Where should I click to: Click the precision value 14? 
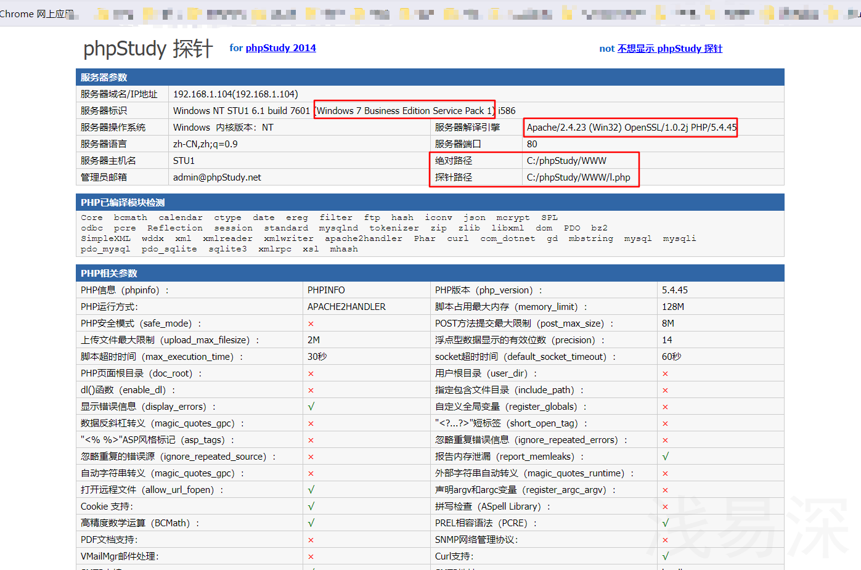[x=667, y=340]
